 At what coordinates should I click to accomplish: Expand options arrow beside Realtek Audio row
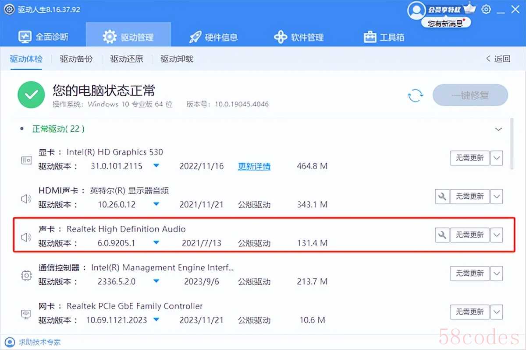(x=496, y=235)
